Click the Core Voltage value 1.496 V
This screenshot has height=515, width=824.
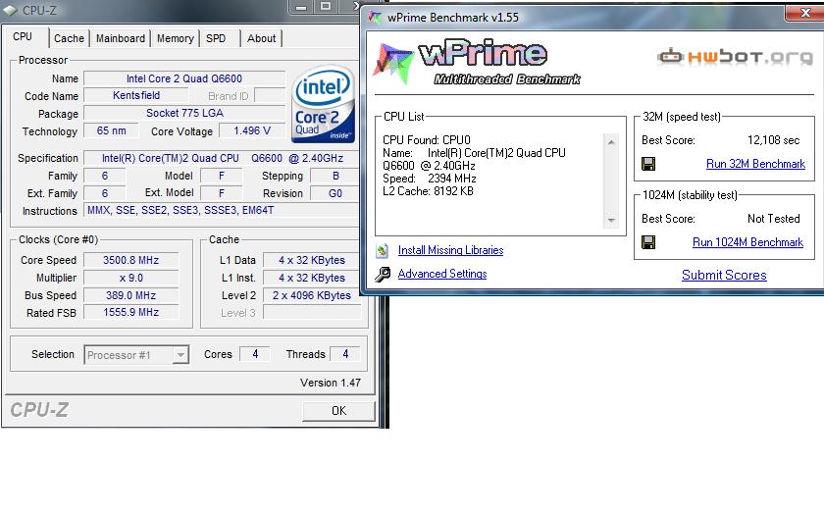[252, 130]
